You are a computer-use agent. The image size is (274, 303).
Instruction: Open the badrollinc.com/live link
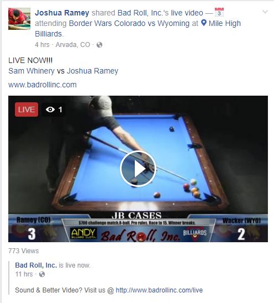(x=159, y=290)
